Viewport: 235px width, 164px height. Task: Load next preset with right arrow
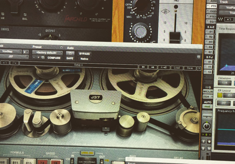coord(153,67)
